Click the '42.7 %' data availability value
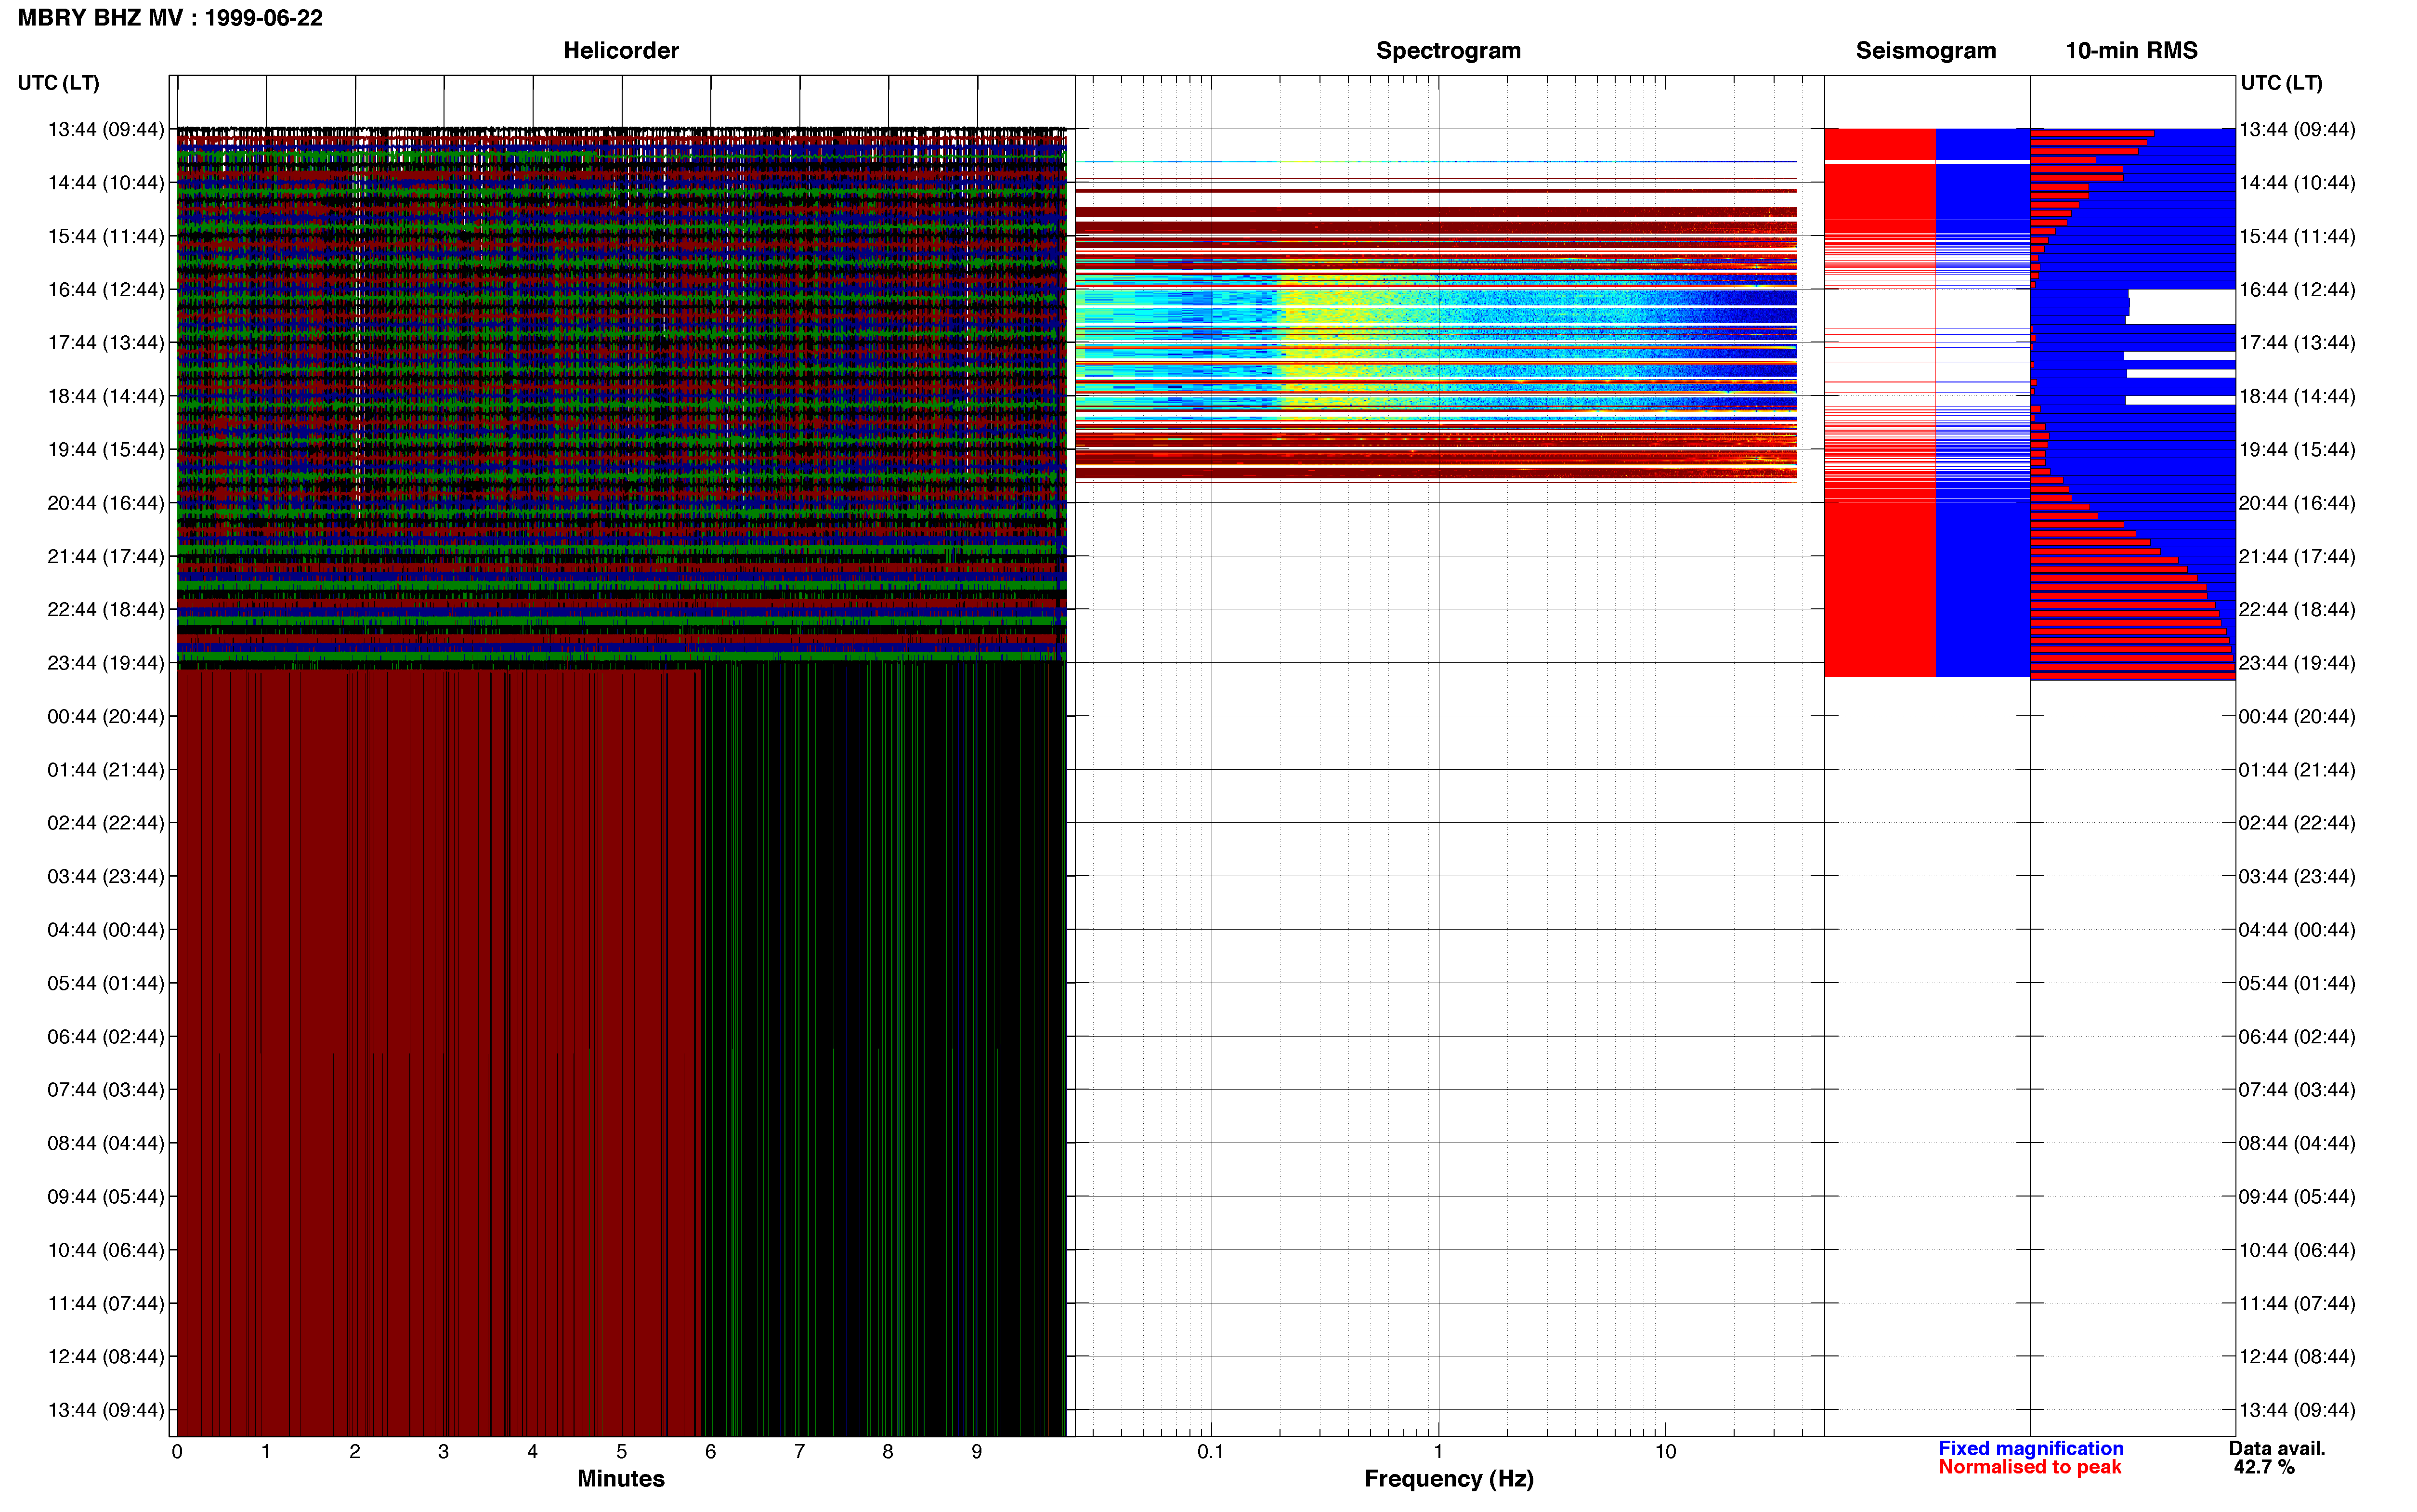Screen dimensions: 2417x1512 coord(2264,1467)
